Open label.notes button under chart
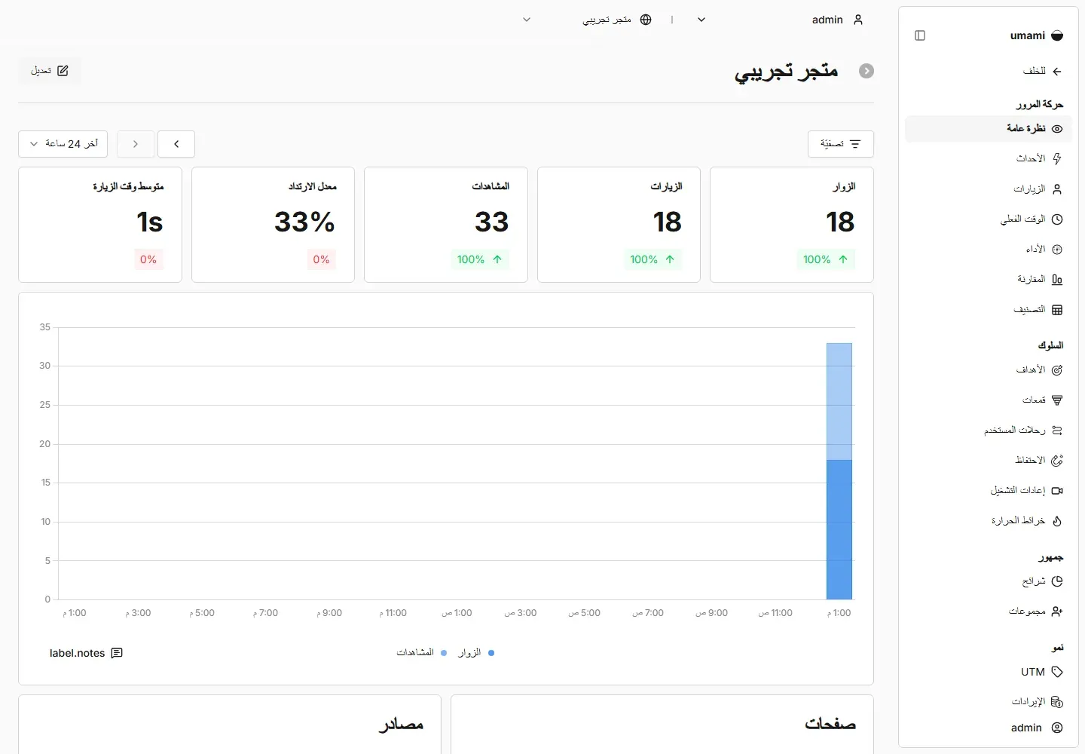The height and width of the screenshot is (754, 1085). click(x=86, y=653)
